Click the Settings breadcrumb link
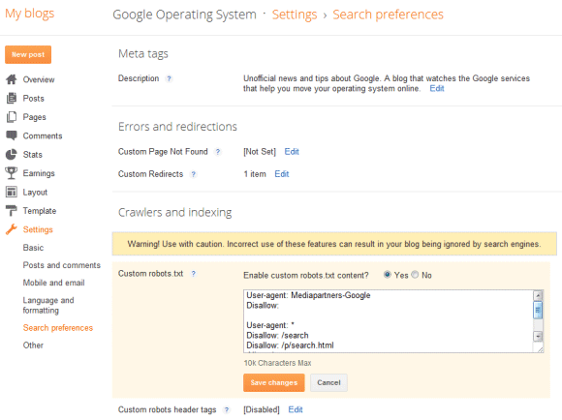Image resolution: width=562 pixels, height=420 pixels. [x=295, y=15]
